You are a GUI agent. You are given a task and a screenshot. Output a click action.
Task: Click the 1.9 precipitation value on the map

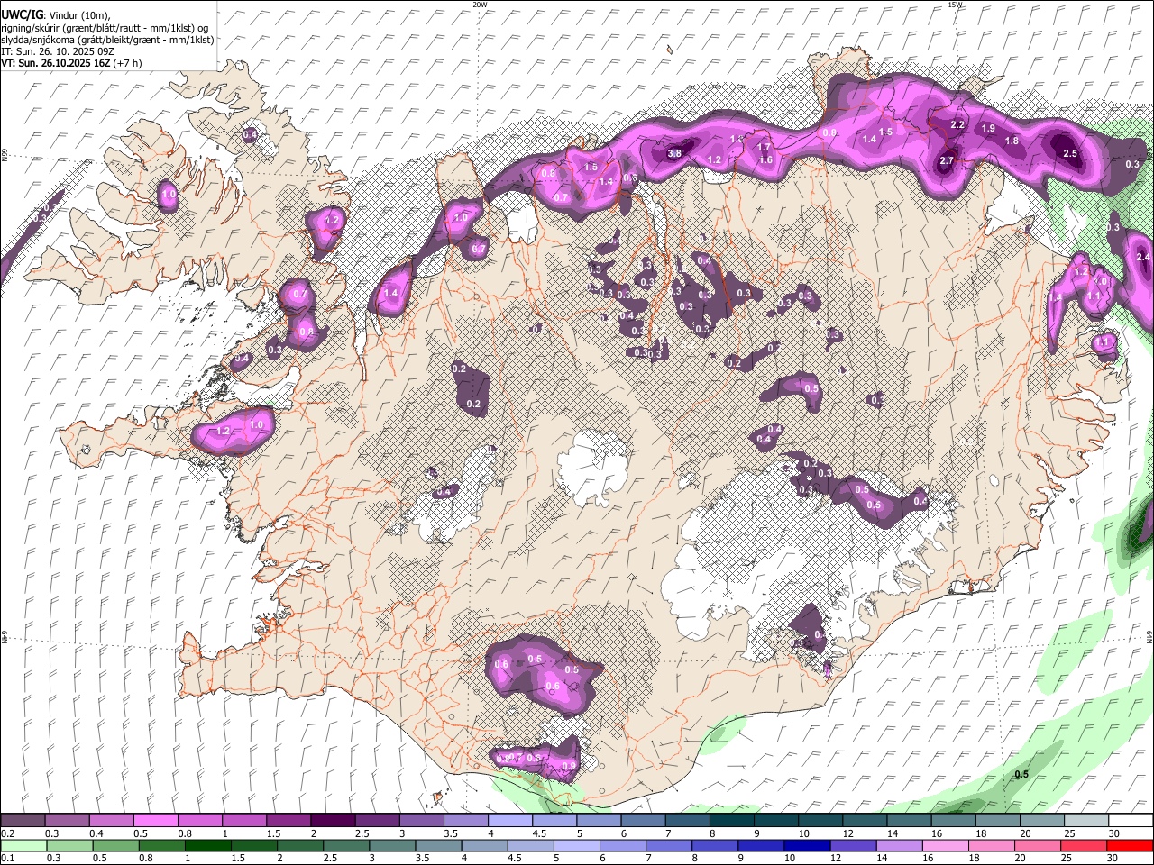click(x=988, y=129)
